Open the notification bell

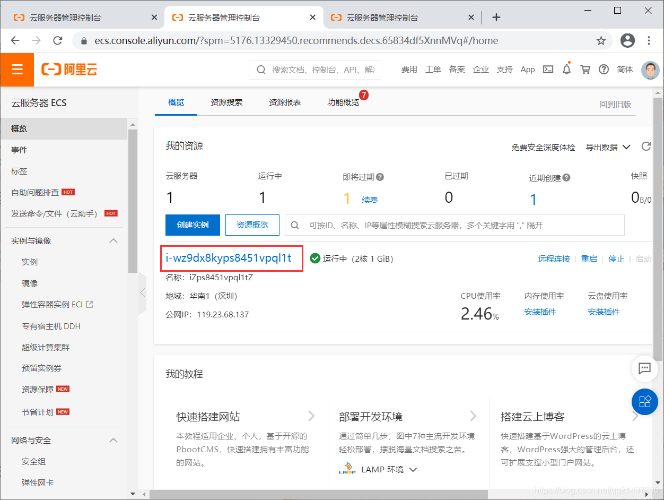[x=567, y=70]
